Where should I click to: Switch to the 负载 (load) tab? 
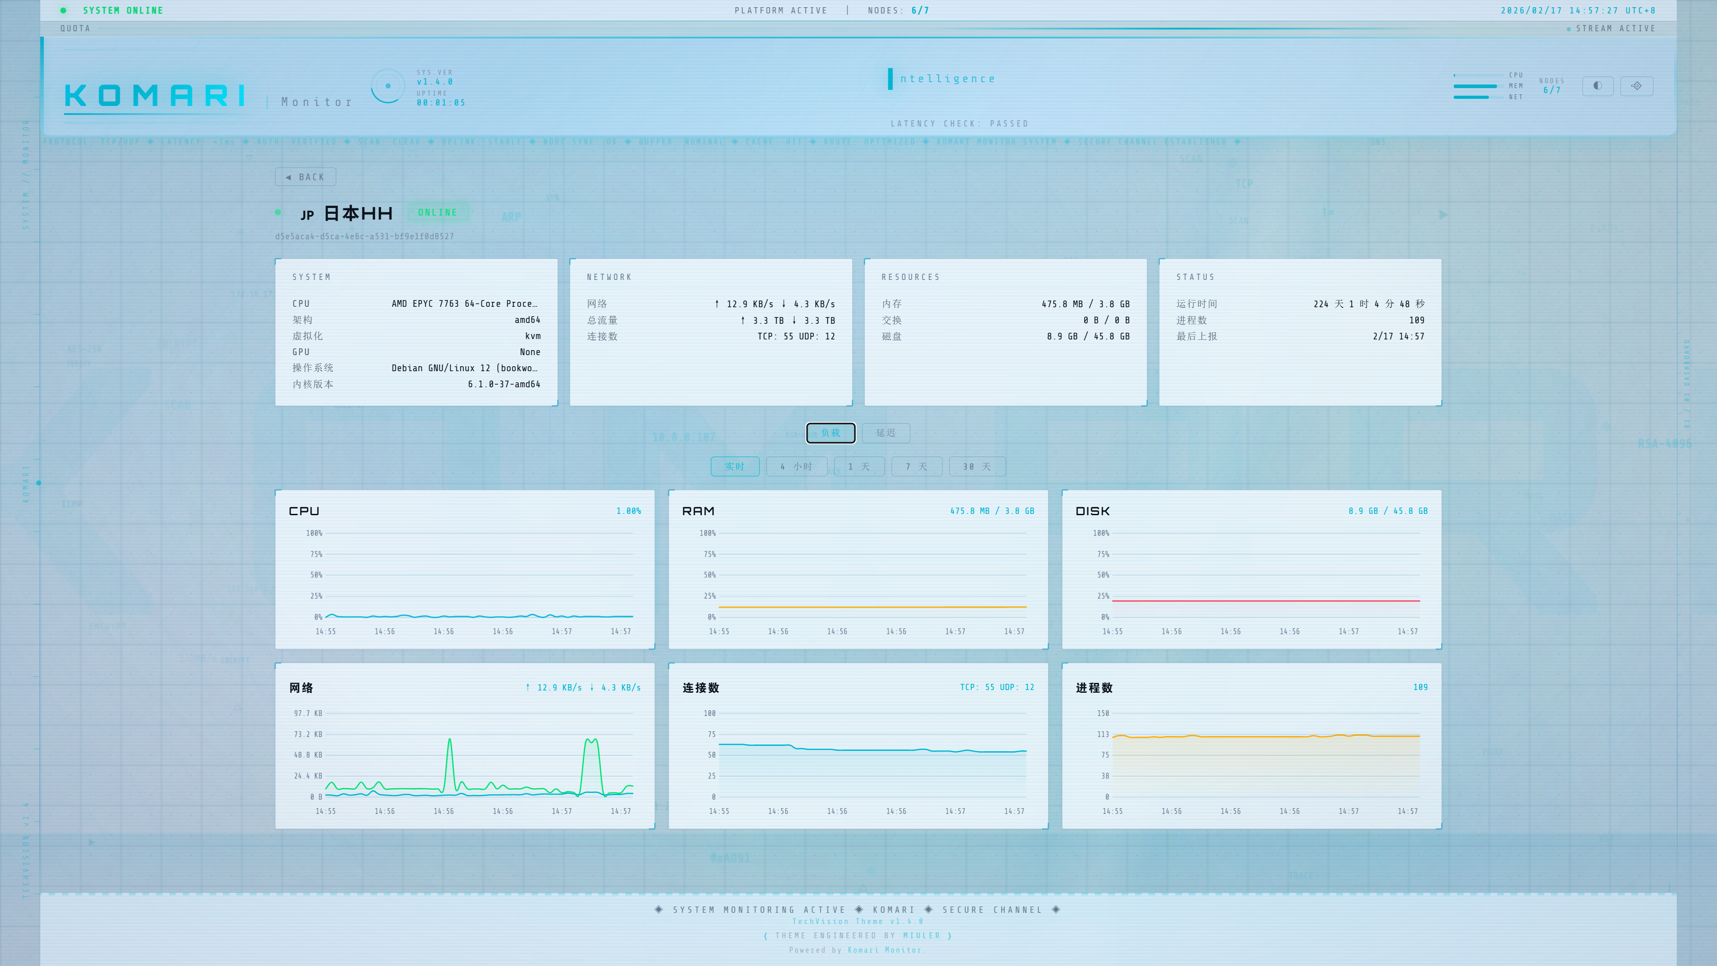click(x=830, y=432)
